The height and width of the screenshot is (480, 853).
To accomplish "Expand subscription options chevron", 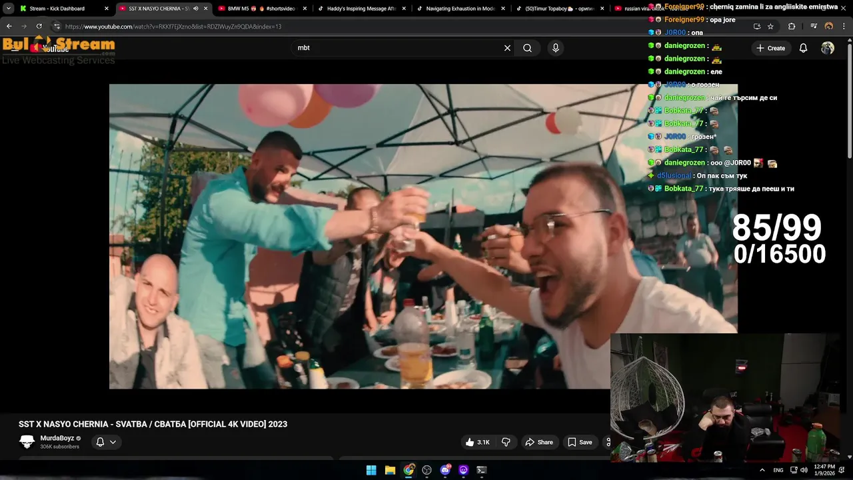I will click(113, 442).
